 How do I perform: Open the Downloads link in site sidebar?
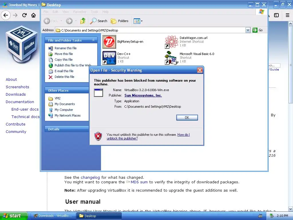click(16, 95)
